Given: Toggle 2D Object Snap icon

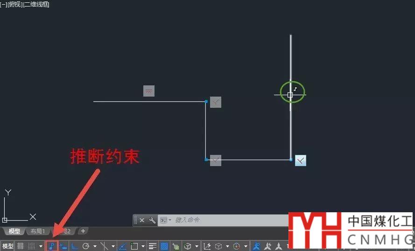Looking at the screenshot, I should tap(134, 246).
